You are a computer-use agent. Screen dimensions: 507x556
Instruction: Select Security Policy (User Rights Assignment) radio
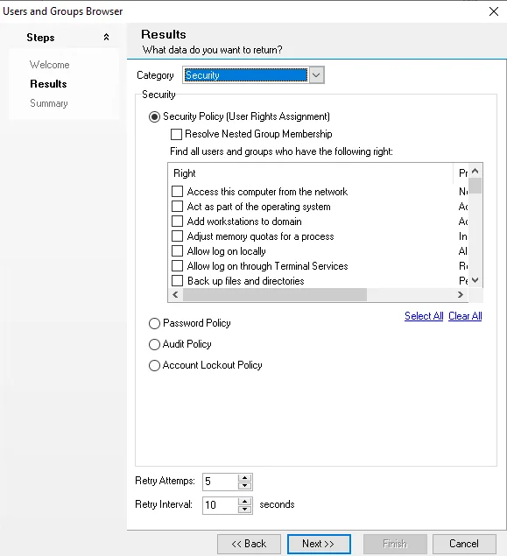click(x=154, y=116)
